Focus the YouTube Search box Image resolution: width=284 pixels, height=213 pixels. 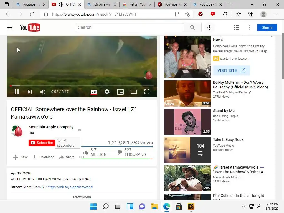[x=130, y=27]
